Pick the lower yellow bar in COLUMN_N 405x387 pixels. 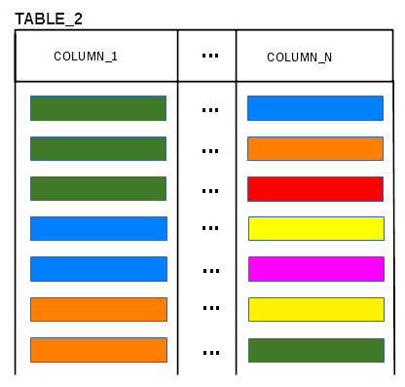point(316,309)
